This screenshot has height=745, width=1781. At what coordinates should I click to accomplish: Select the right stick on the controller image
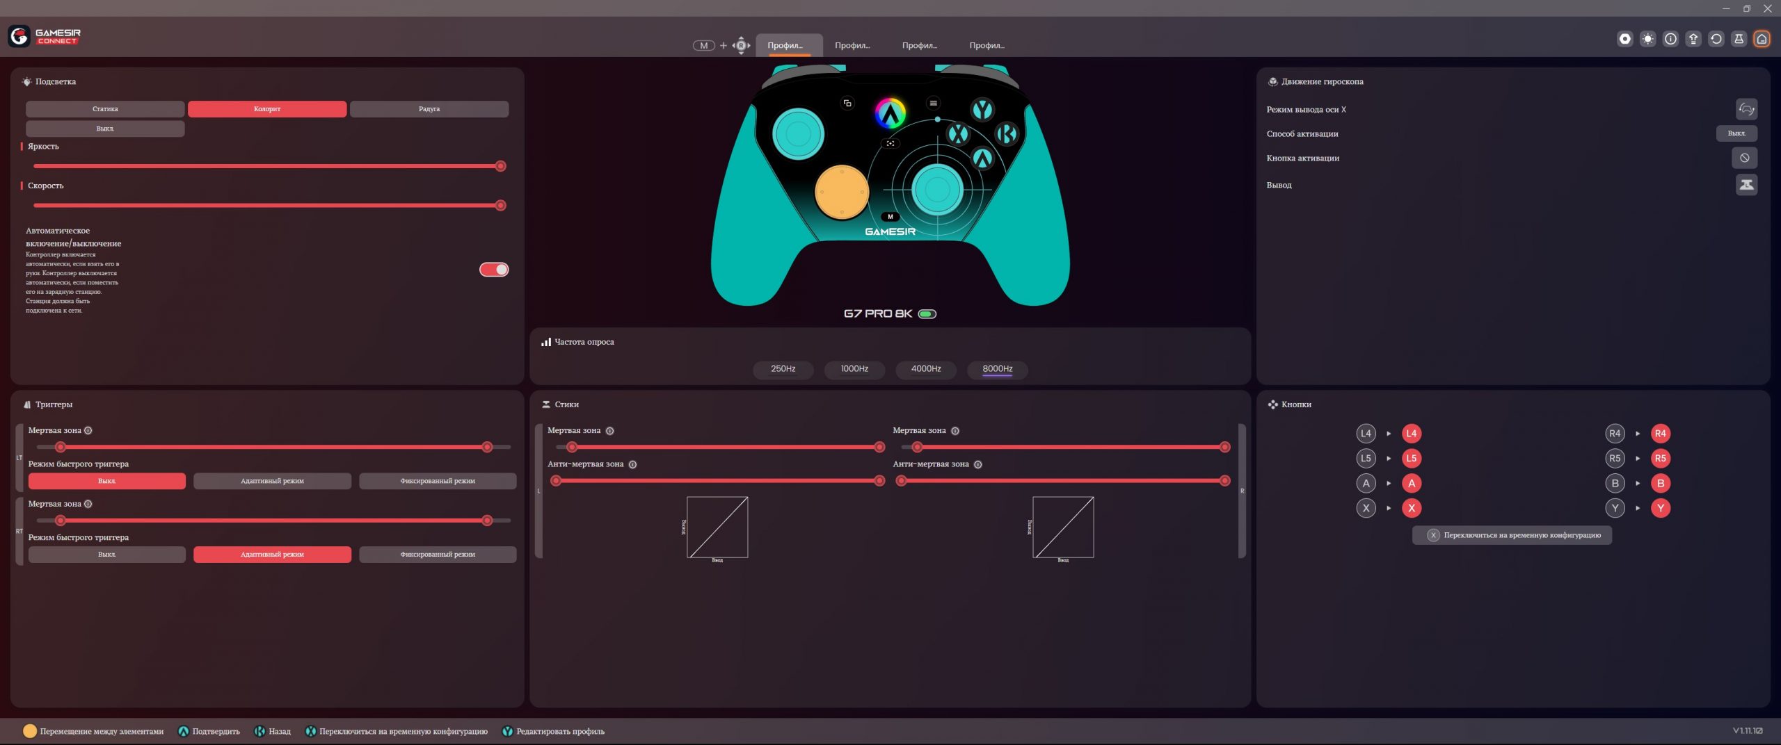[x=937, y=189]
